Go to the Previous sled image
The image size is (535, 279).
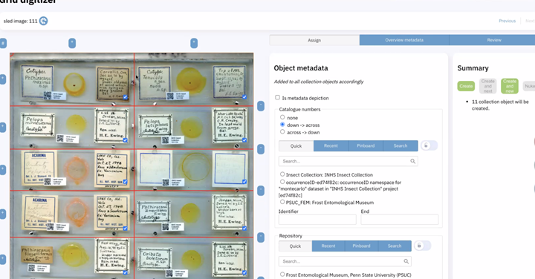click(507, 21)
